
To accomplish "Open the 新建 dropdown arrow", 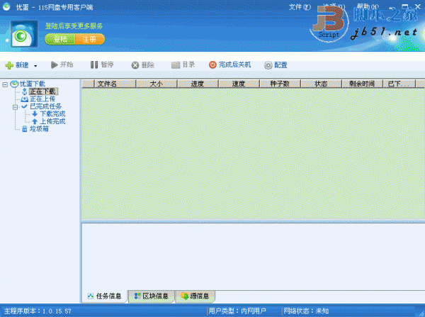I will [x=35, y=66].
